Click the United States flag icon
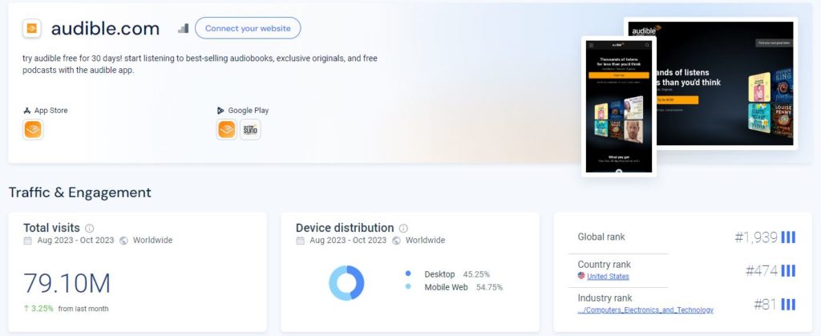This screenshot has height=336, width=821. pyautogui.click(x=581, y=276)
